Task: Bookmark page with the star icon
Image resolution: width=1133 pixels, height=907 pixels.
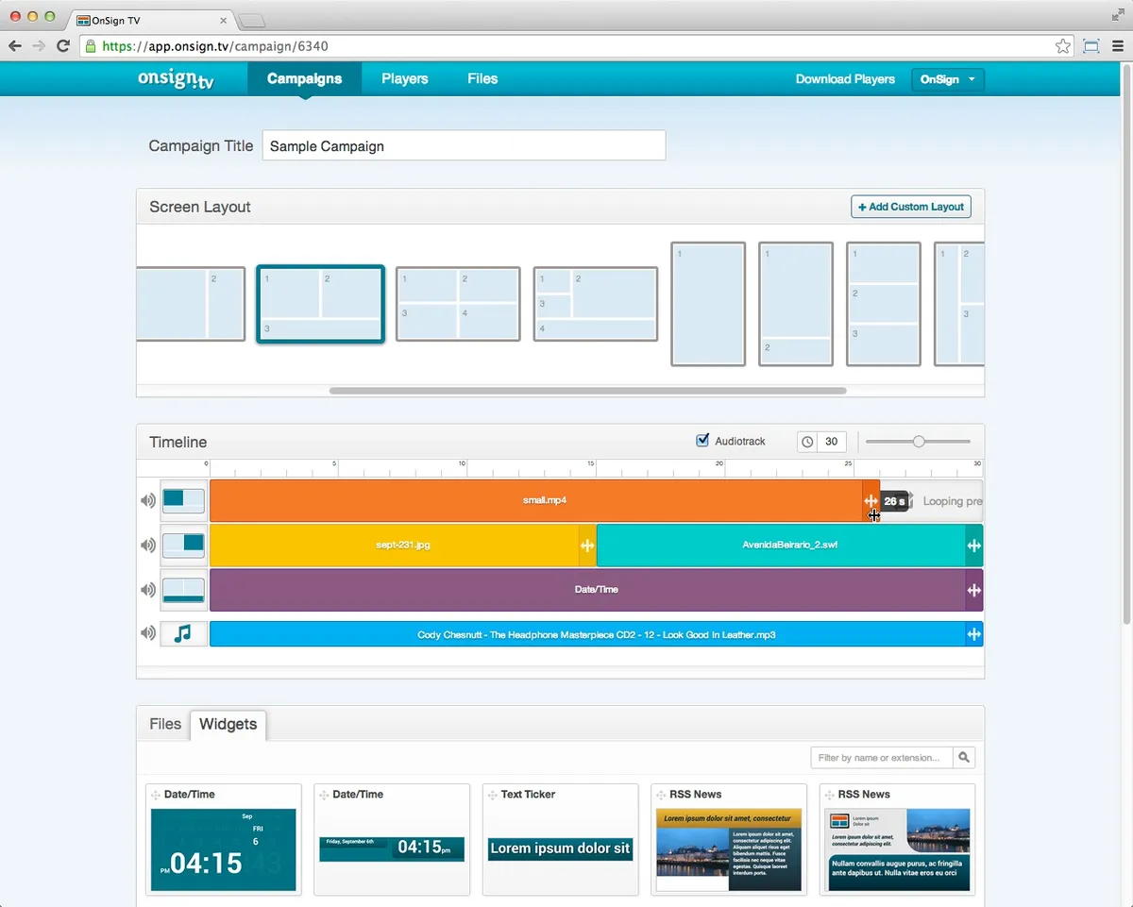Action: pos(1063,45)
